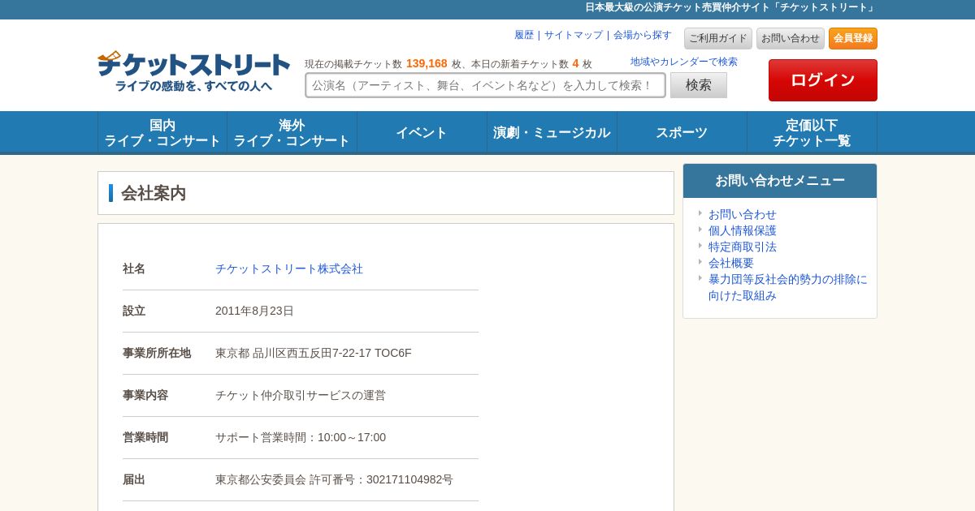Open the スポーツ nav tab
Image resolution: width=975 pixels, height=511 pixels.
682,132
